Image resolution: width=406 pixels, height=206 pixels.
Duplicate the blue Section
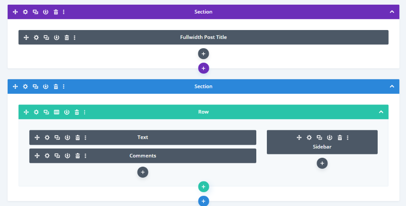click(x=36, y=86)
